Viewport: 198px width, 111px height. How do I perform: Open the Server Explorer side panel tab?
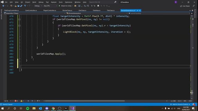[x=1, y=14]
